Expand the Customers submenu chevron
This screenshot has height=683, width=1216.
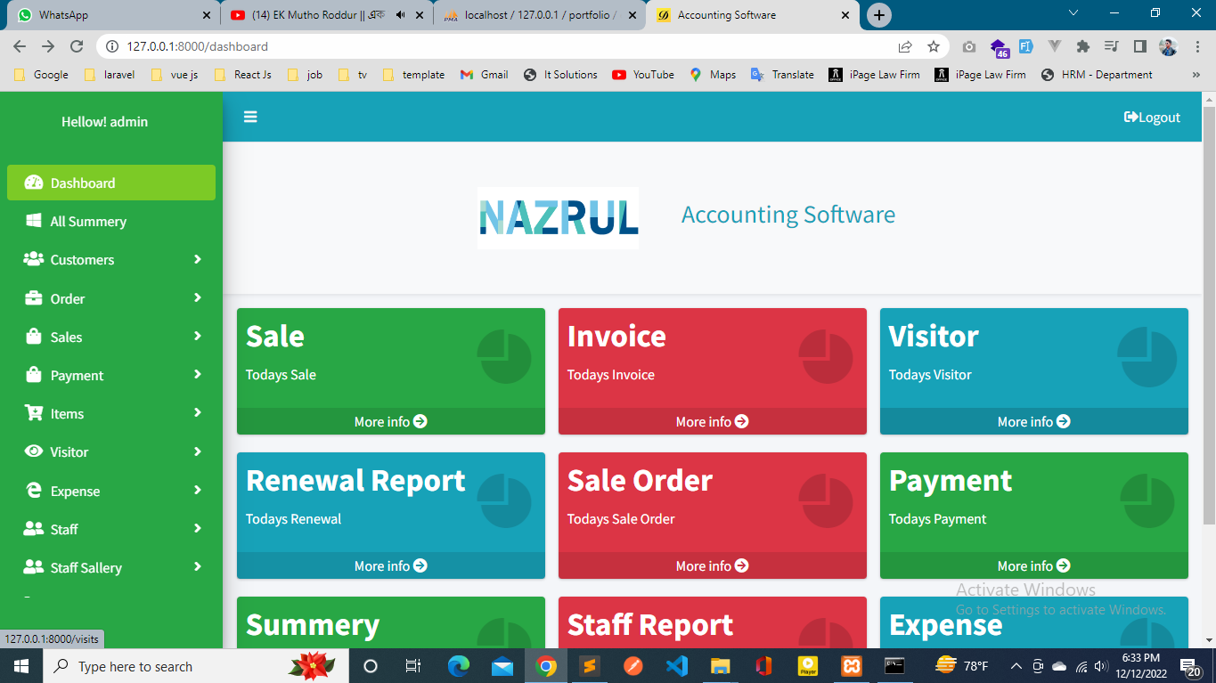click(198, 259)
